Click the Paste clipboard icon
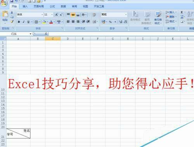The image size is (194, 147). [5, 14]
